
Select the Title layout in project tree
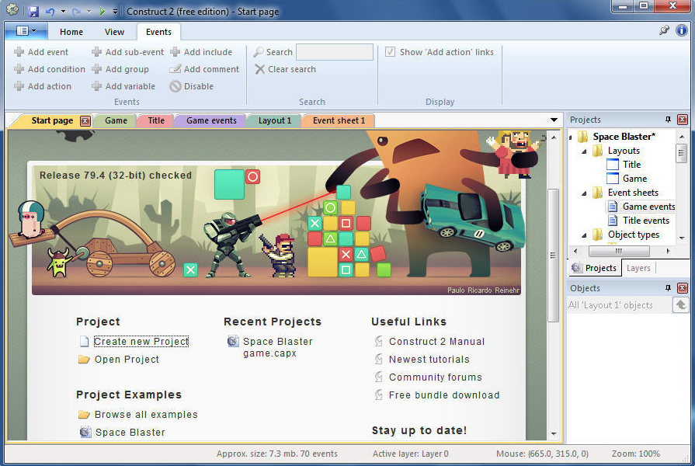[631, 165]
